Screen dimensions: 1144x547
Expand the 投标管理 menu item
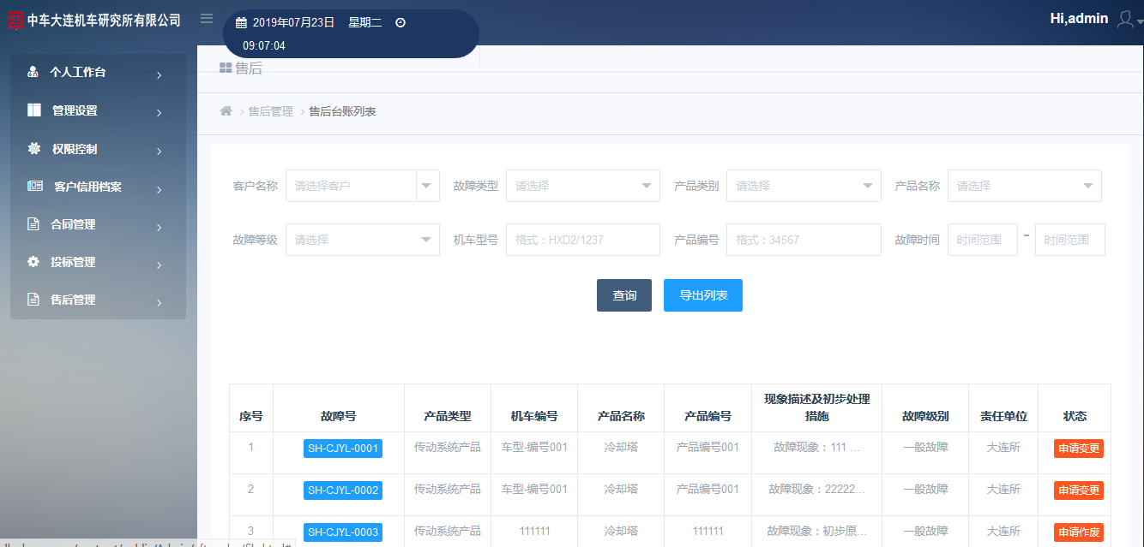coord(98,263)
